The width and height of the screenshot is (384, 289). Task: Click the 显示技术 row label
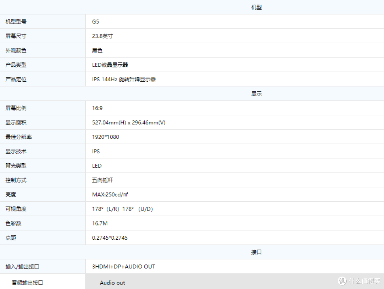coord(16,151)
